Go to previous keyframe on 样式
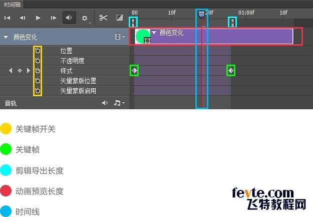Image resolution: width=313 pixels, height=217 pixels. (11, 70)
